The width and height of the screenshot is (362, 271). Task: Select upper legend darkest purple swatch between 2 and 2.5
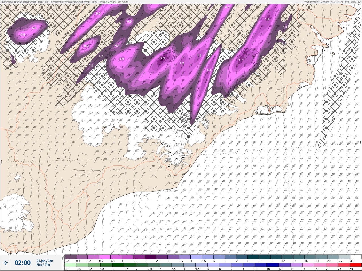[x=151, y=257]
